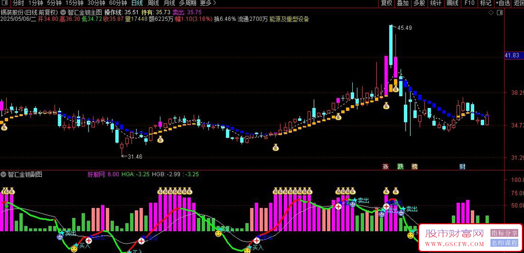Click the 榜 marker at chart bottom
The image size is (524, 253).
click(x=414, y=166)
